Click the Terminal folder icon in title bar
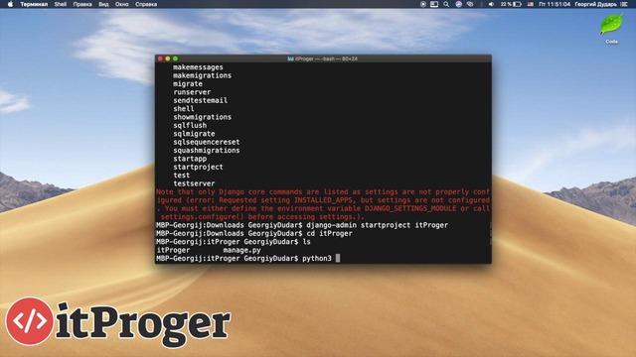Viewport: 636px width, 357px height. point(290,59)
